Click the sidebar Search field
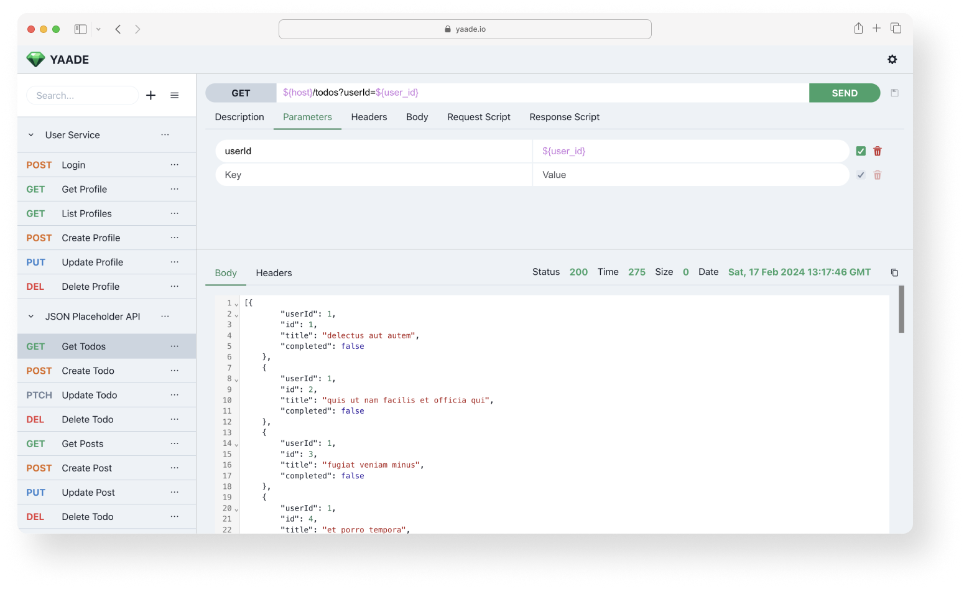Viewport: 964px width, 589px height. [x=82, y=95]
